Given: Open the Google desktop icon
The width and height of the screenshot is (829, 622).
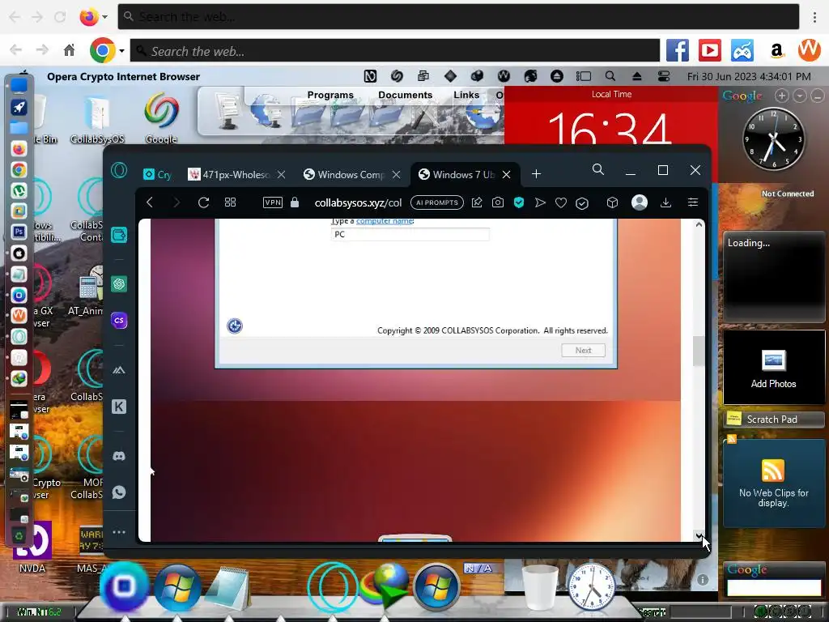Looking at the screenshot, I should [x=161, y=118].
